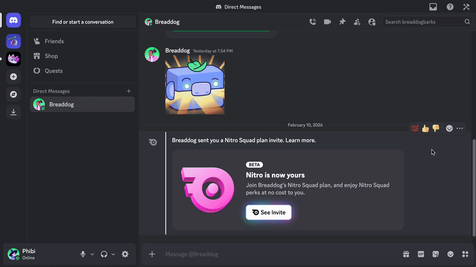Image resolution: width=476 pixels, height=267 pixels.
Task: Show pinned messages
Action: coord(342,22)
